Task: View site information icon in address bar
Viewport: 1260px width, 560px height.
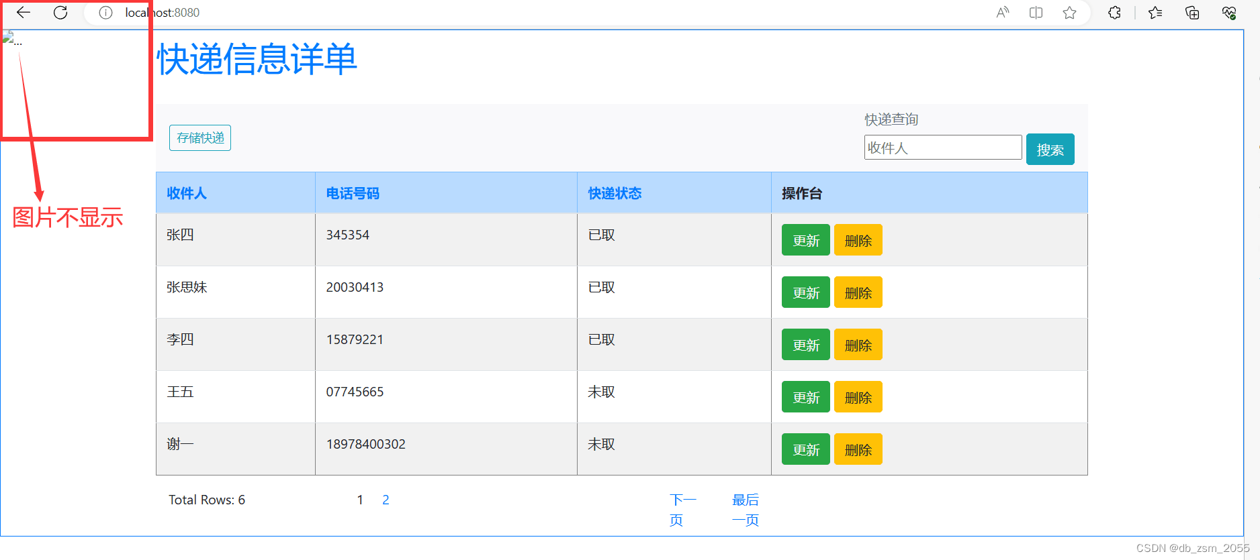Action: click(x=105, y=13)
